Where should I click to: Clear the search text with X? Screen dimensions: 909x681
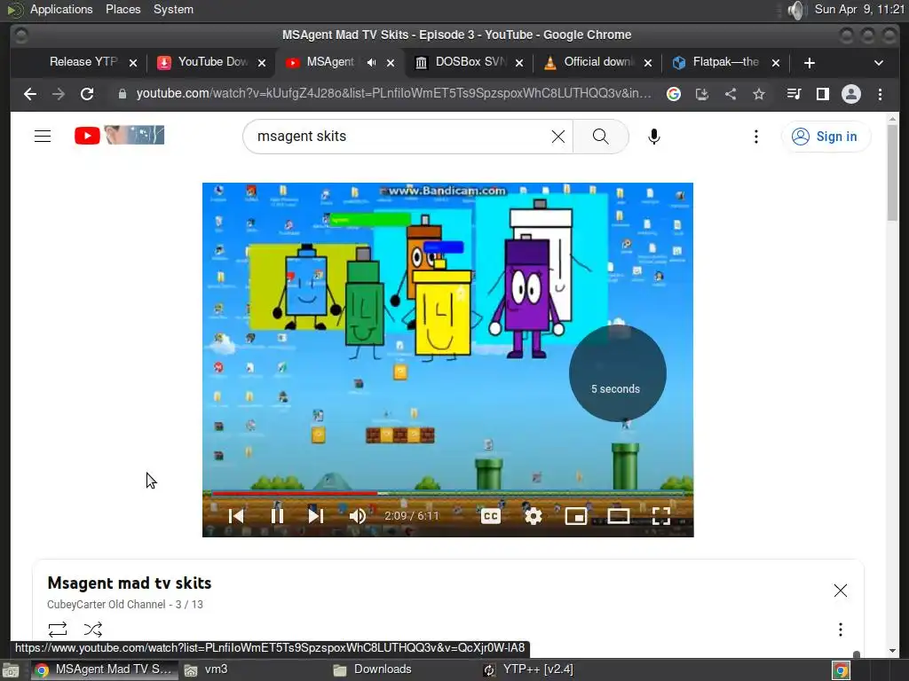tap(557, 137)
